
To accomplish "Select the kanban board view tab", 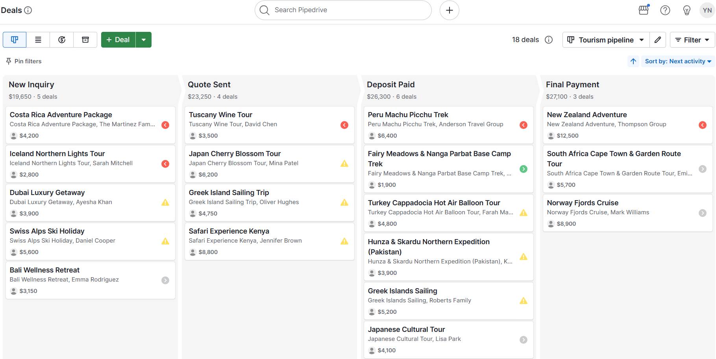I will tap(14, 39).
